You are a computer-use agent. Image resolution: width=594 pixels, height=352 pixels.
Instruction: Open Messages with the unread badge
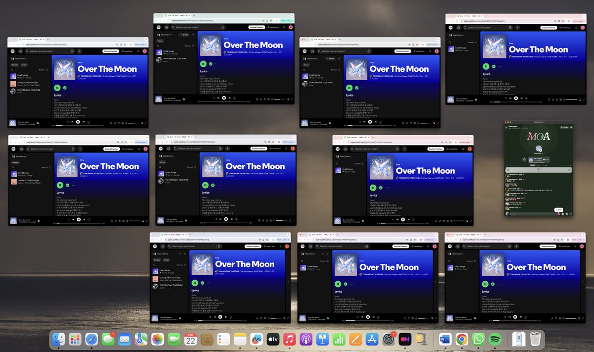click(108, 339)
